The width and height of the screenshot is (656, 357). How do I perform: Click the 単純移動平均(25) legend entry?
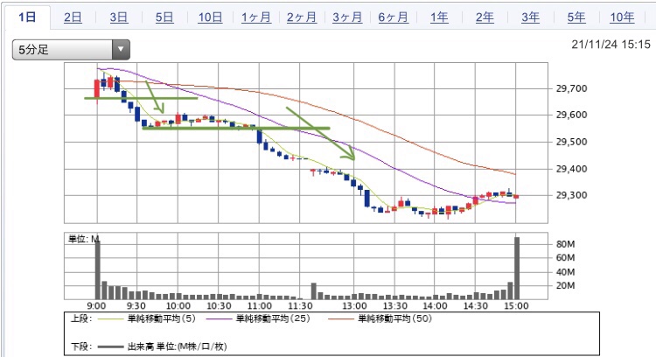pos(273,318)
